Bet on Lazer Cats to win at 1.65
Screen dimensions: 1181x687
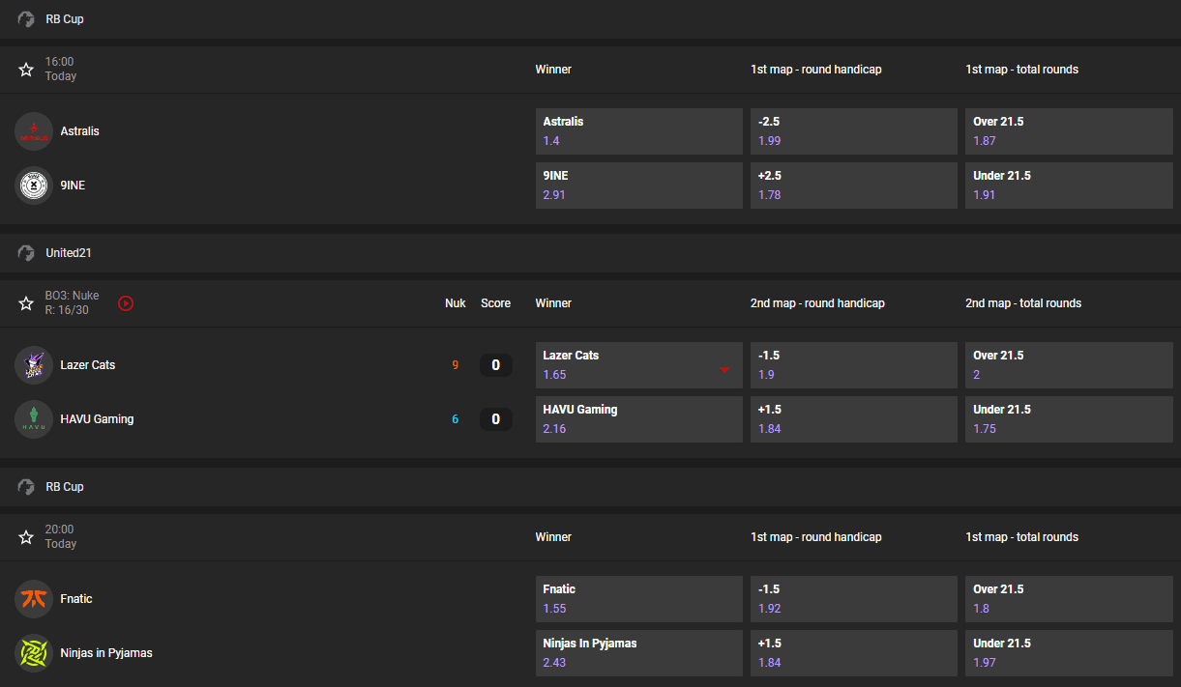639,365
